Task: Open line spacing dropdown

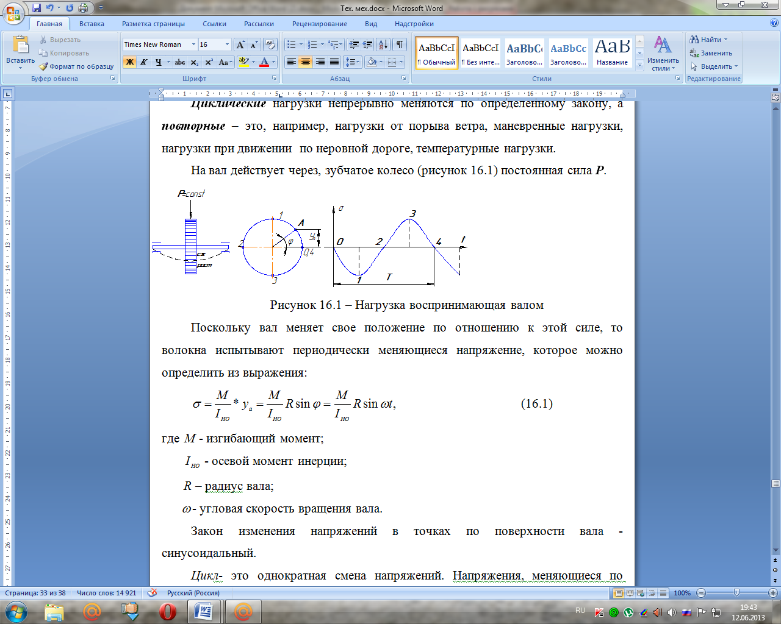Action: pos(353,62)
